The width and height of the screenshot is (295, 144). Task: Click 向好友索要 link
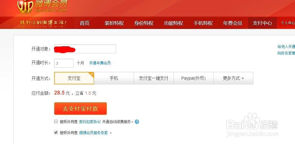click(x=286, y=53)
